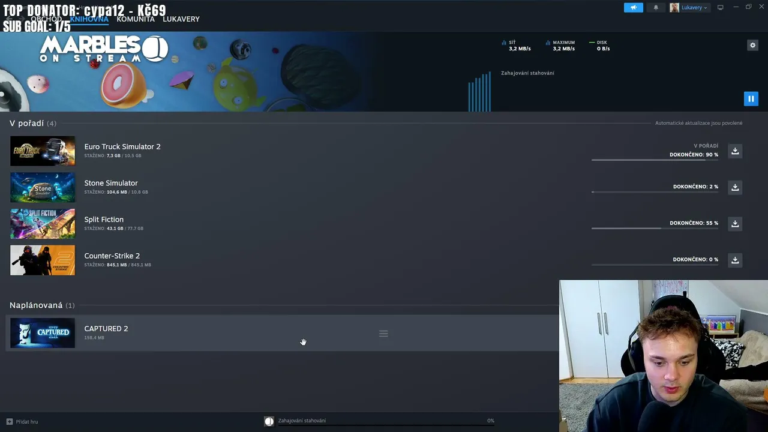
Task: Click the Split Fiction title
Action: 104,220
